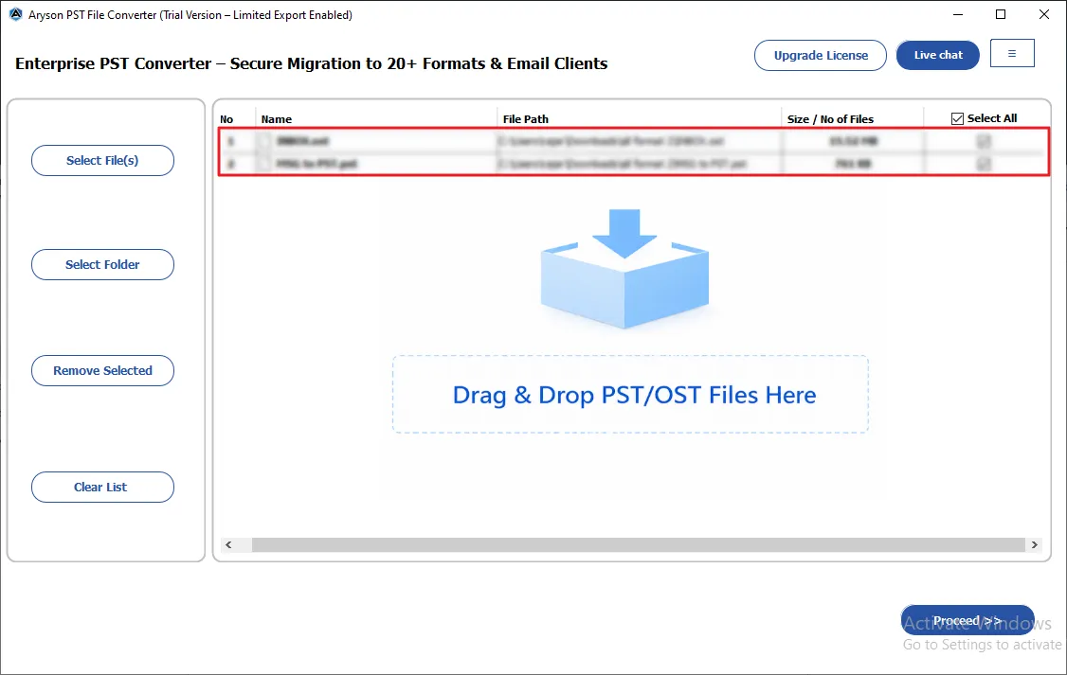Maximize the Aryson window
Viewport: 1067px width, 675px height.
(1001, 14)
